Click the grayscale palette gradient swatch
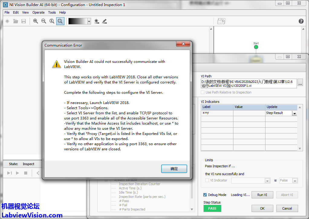Screen dimensions: 309x219 78,21
